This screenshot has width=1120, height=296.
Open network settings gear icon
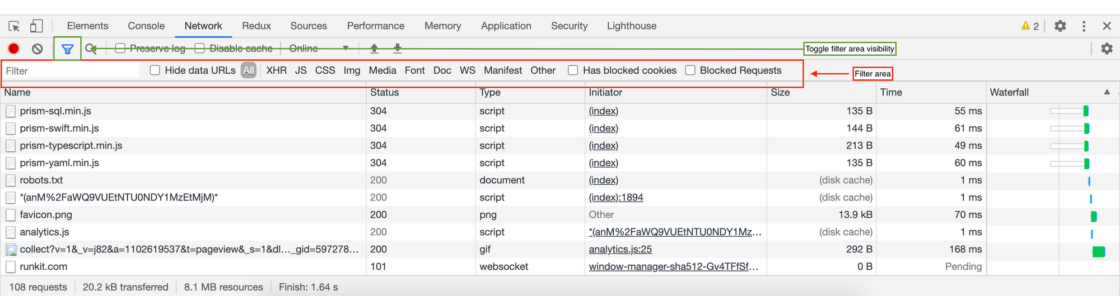point(1107,49)
